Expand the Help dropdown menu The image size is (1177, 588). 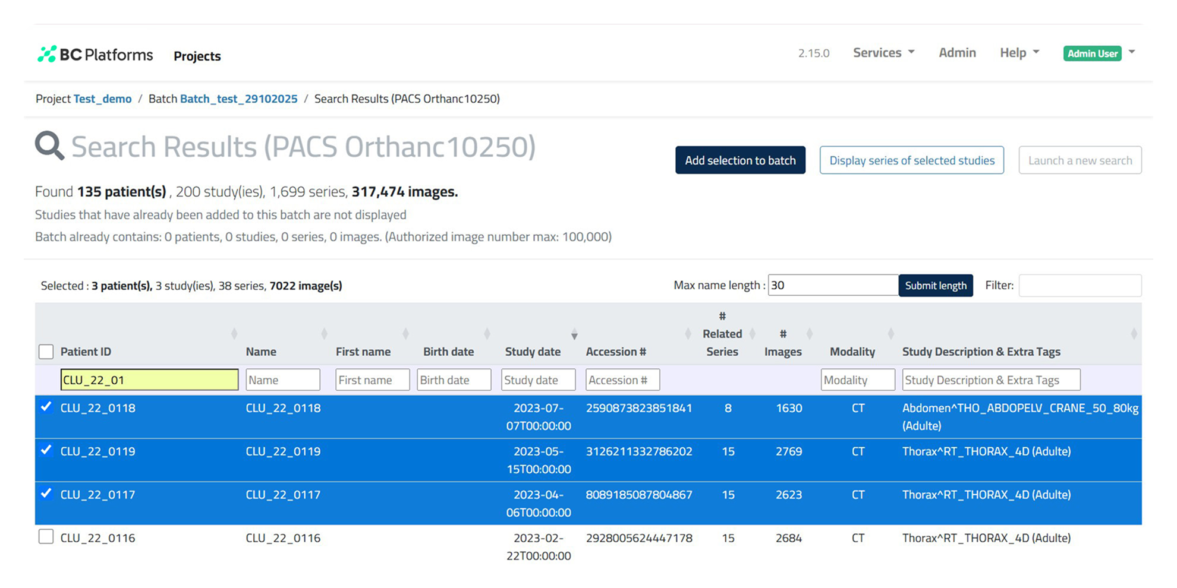point(1019,53)
